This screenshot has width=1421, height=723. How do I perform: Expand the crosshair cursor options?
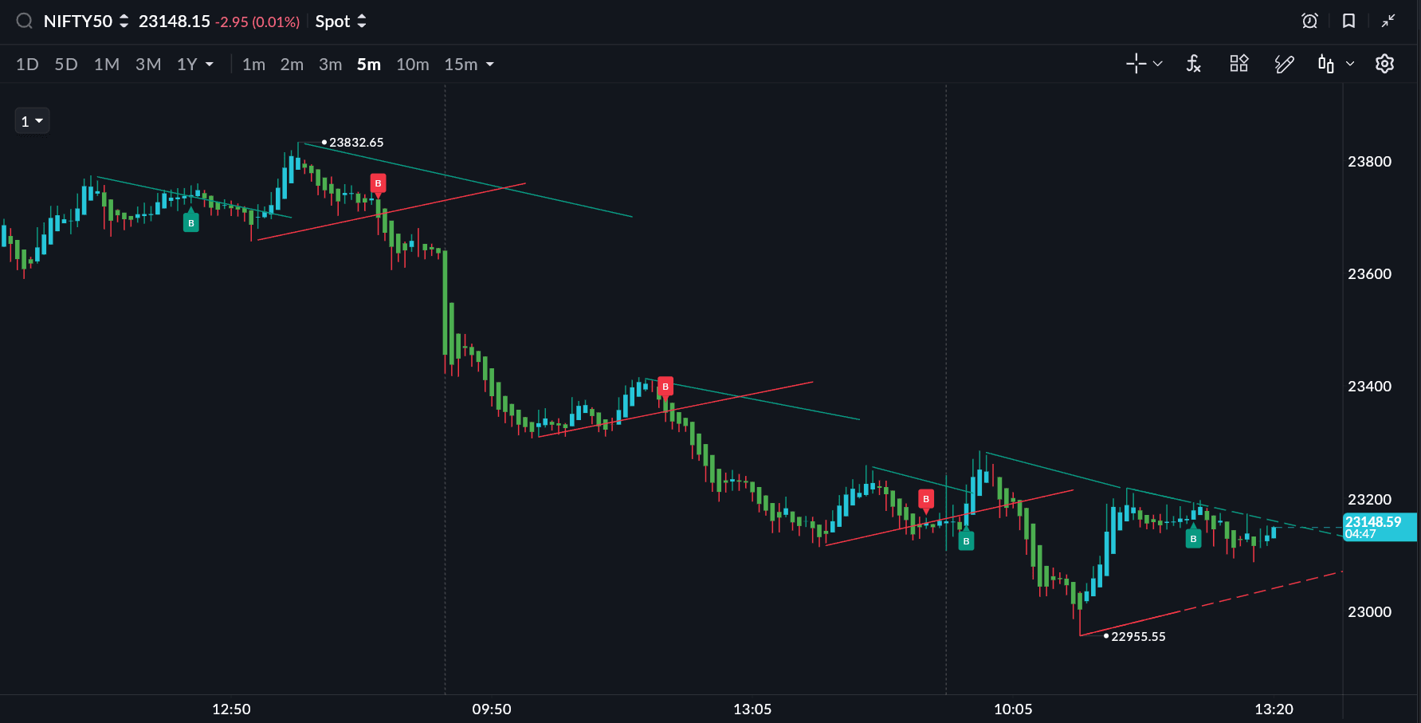coord(1157,64)
